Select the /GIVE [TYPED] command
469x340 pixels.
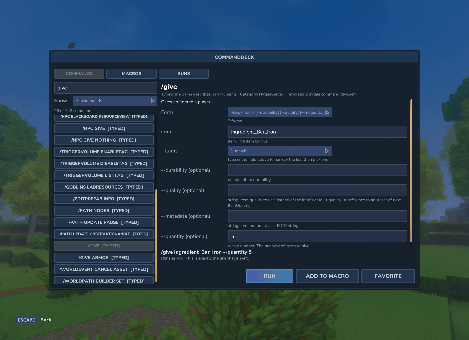point(104,246)
